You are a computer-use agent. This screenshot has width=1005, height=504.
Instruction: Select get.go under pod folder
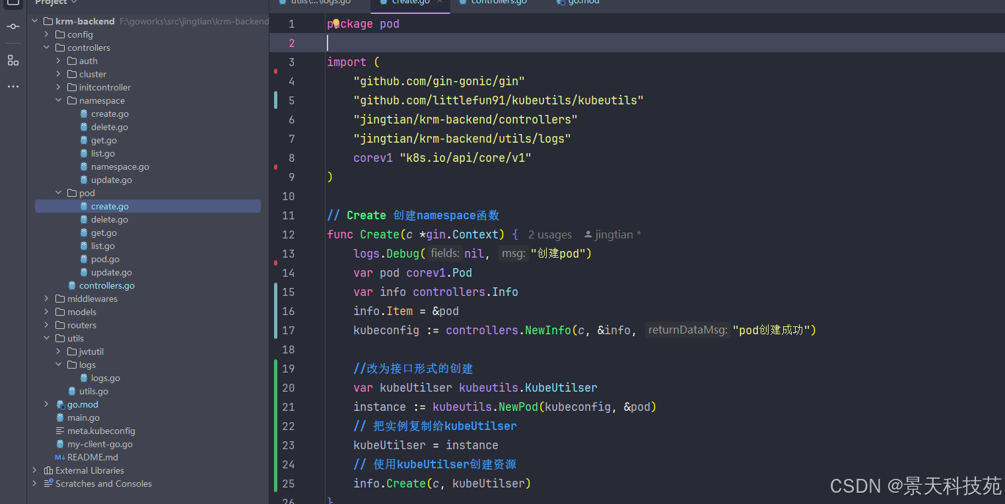[104, 233]
